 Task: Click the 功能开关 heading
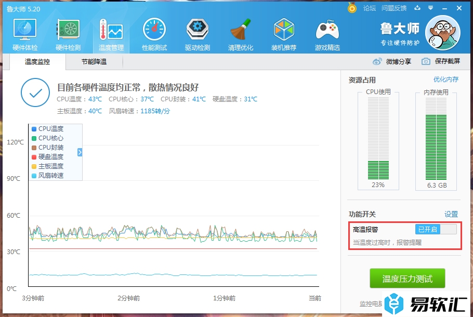tap(362, 214)
